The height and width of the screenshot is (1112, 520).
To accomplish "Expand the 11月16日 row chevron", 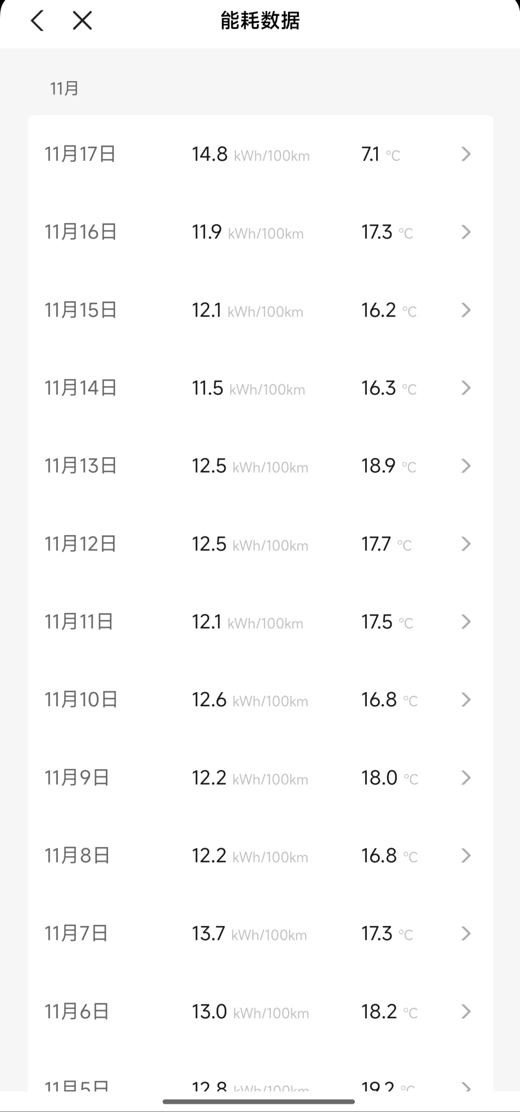I will coord(466,232).
